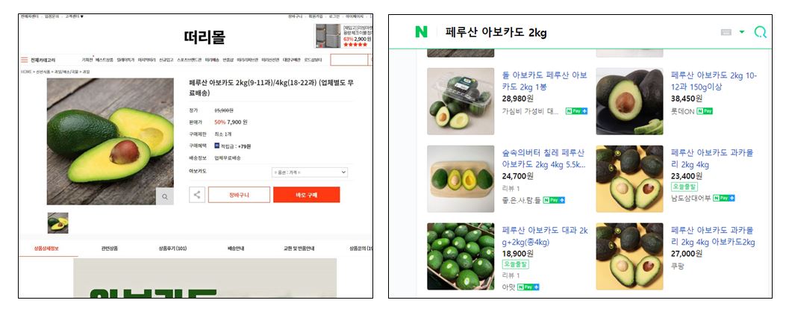Open the on-screen keyboard icon in the Naver bar
This screenshot has width=789, height=315.
(726, 32)
